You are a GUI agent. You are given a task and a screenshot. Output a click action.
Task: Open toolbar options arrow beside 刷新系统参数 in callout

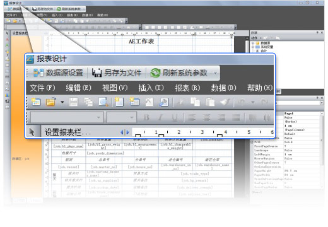[216, 73]
